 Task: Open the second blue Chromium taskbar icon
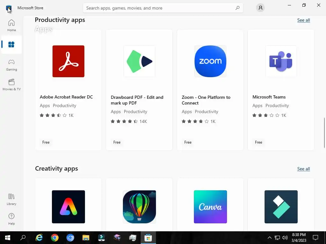(70, 238)
